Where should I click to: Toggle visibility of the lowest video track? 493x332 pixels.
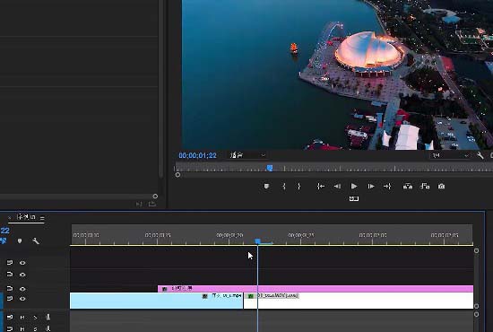click(22, 299)
